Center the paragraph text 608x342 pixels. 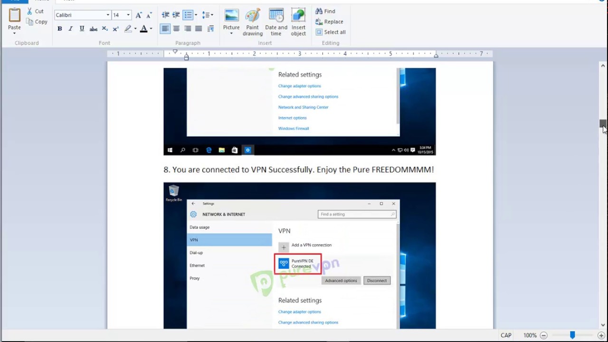[x=176, y=29]
